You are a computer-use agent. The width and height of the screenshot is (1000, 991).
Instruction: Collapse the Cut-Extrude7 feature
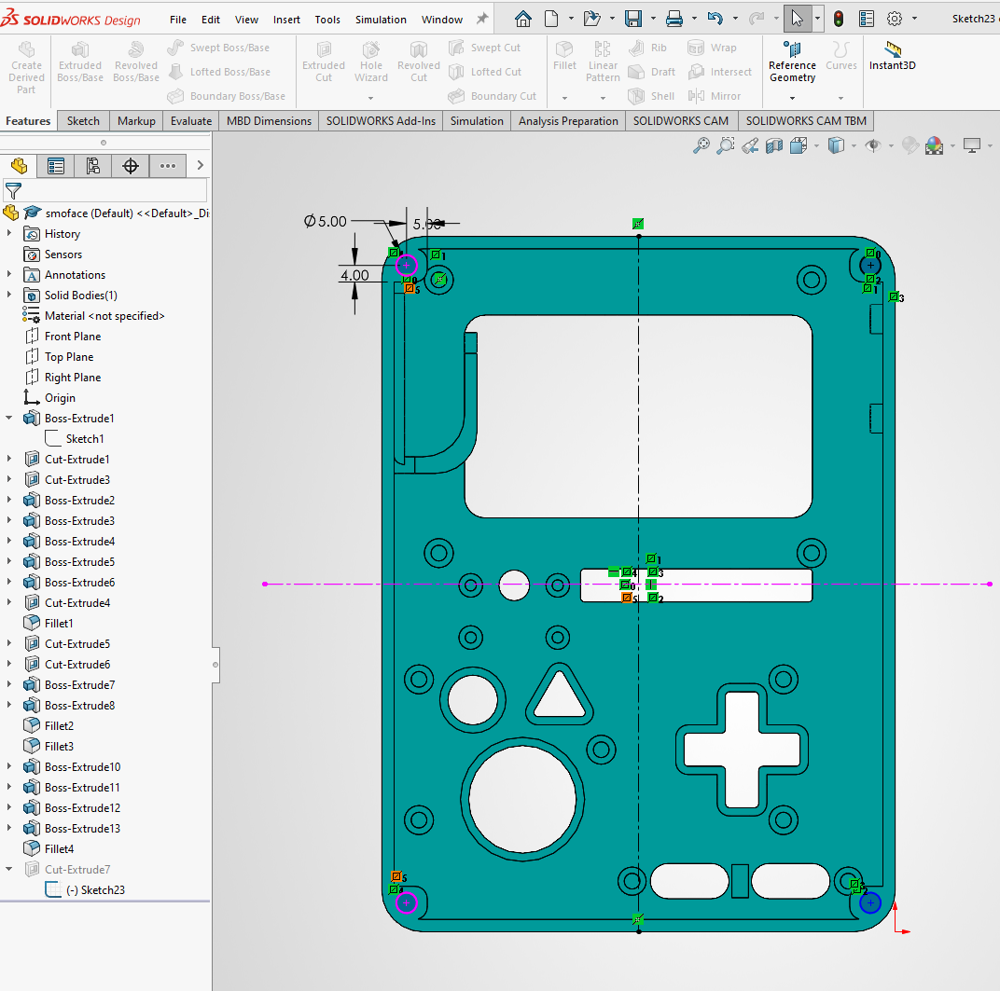[9, 869]
